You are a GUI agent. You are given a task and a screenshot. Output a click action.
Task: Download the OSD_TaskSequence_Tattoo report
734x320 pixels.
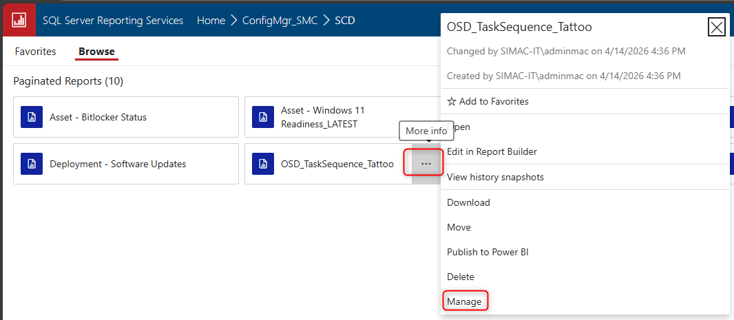point(469,202)
